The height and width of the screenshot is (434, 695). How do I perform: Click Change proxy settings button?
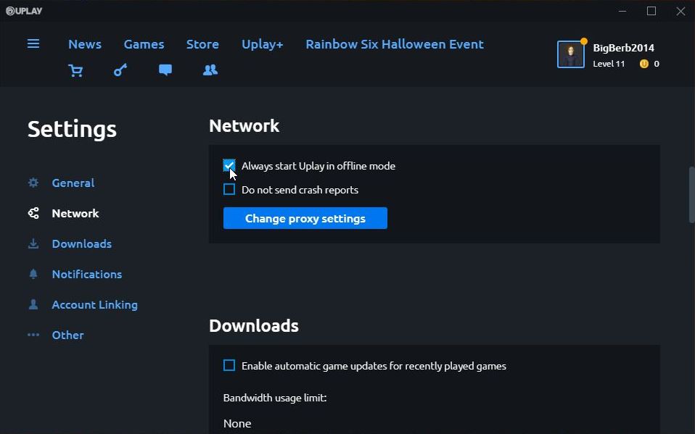[305, 218]
